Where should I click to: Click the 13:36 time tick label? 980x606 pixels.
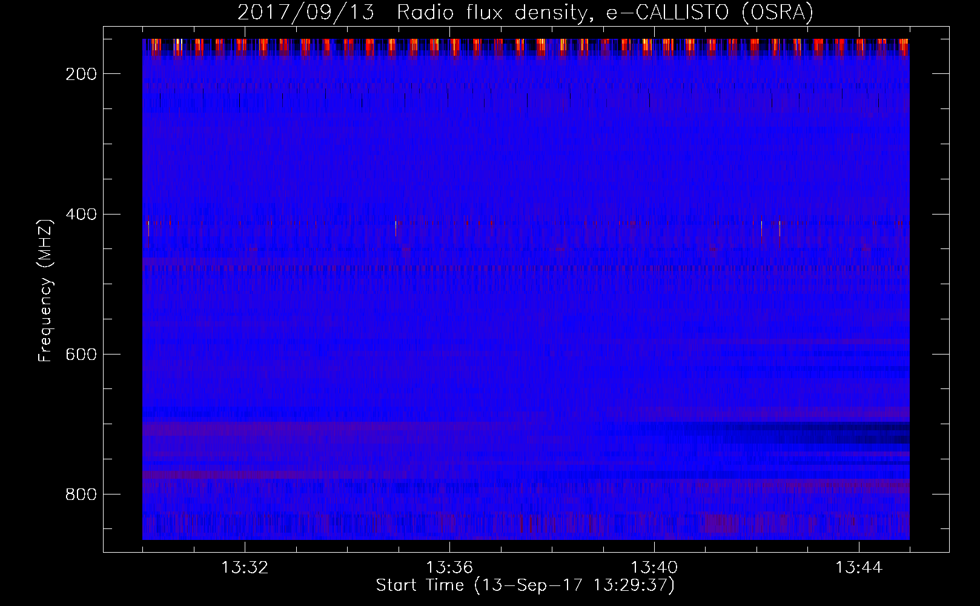pos(449,568)
